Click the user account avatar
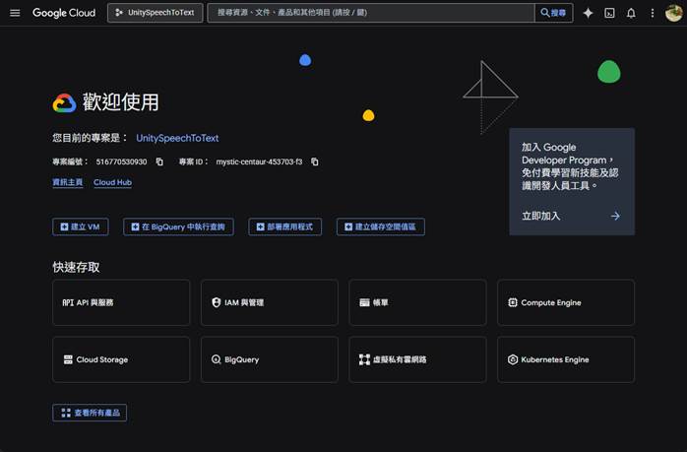This screenshot has width=687, height=452. click(x=673, y=13)
